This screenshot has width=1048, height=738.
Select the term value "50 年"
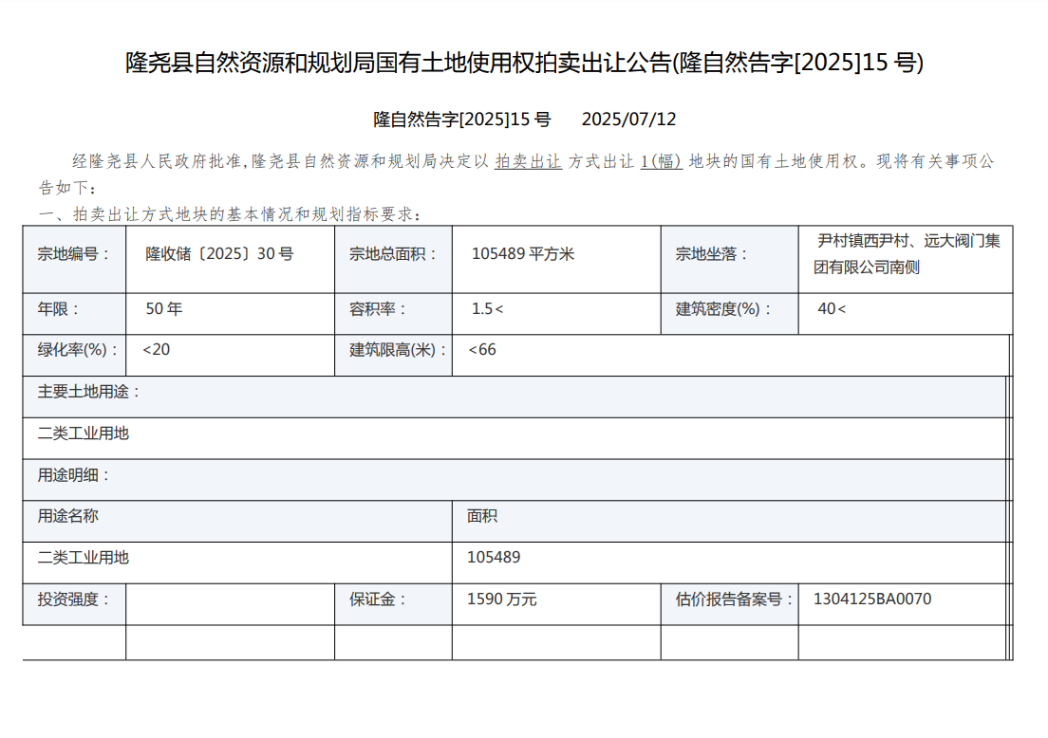tap(163, 308)
